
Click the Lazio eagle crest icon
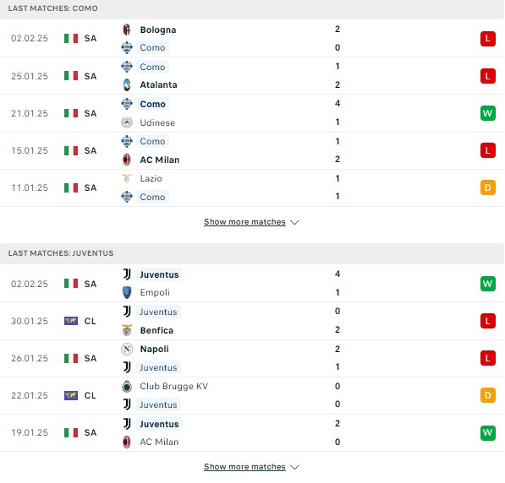pos(127,178)
